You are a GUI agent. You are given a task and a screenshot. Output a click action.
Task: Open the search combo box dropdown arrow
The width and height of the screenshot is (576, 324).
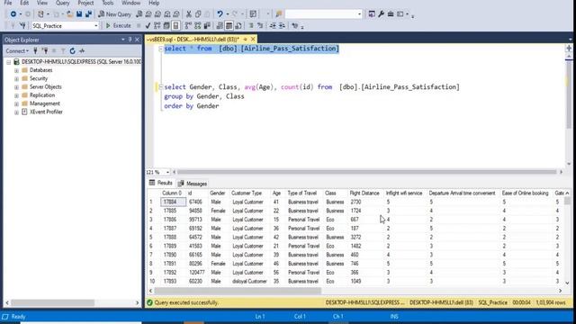(x=359, y=14)
